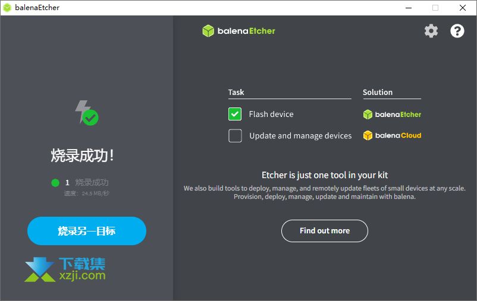477x301 pixels.
Task: Check the Update and manage devices checkbox
Action: coord(235,136)
